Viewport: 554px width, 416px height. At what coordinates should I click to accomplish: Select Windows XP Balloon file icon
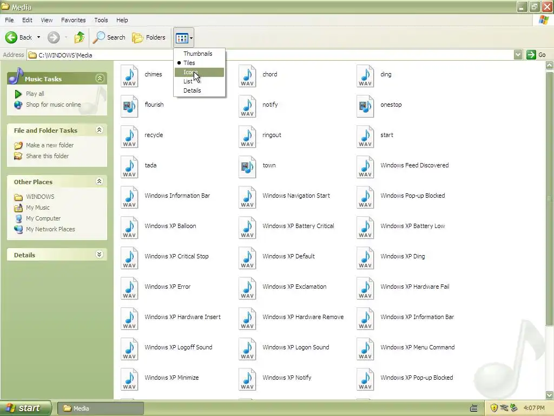click(x=129, y=227)
